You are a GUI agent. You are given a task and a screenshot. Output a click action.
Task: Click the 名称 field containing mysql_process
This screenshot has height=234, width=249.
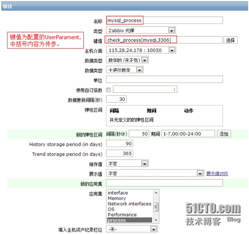coord(164,20)
